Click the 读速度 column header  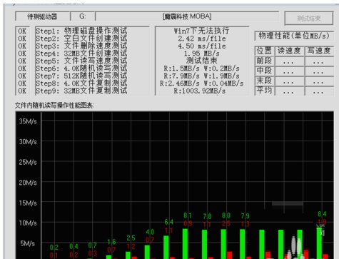(x=289, y=51)
